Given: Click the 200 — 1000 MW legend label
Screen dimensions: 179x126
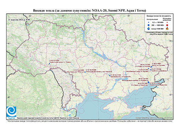Looking at the screenshot, I should pyautogui.click(x=157, y=25).
